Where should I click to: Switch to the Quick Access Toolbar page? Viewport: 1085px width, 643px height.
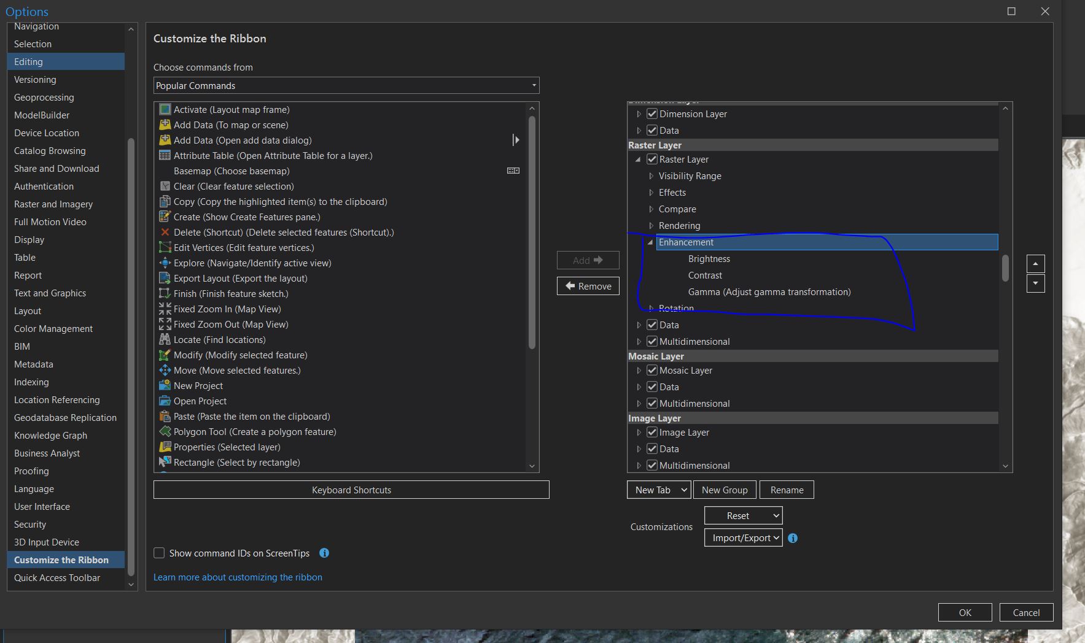pos(57,577)
